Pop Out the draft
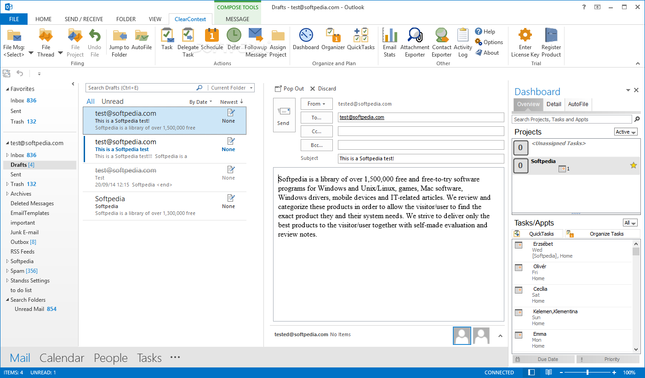 [289, 89]
